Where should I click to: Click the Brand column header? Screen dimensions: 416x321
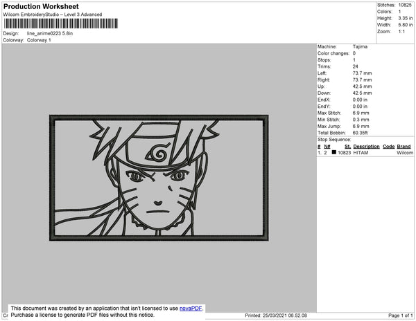tap(404, 147)
